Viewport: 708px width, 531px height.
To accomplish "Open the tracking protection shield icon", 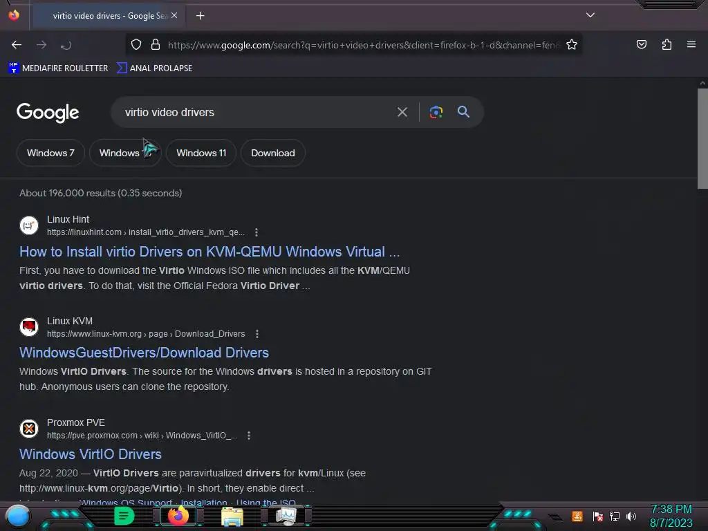I will [x=136, y=44].
